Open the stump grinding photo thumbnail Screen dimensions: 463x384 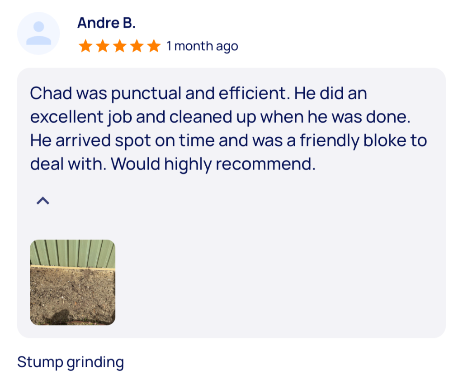click(72, 282)
